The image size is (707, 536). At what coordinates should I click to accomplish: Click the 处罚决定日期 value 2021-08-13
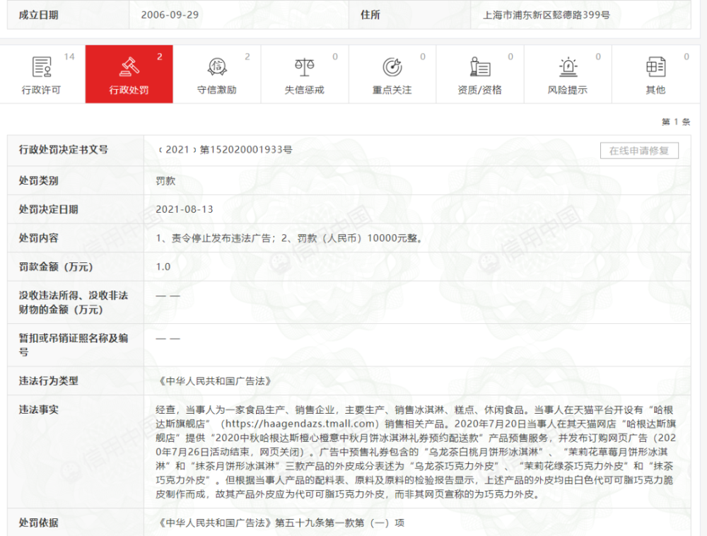pos(185,209)
